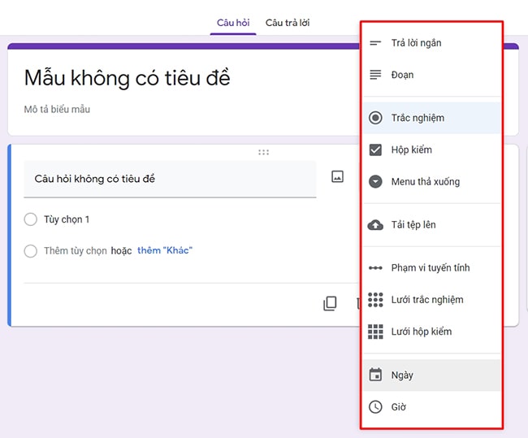Click the clock icon next to Giờ
This screenshot has width=528, height=438.
click(375, 407)
